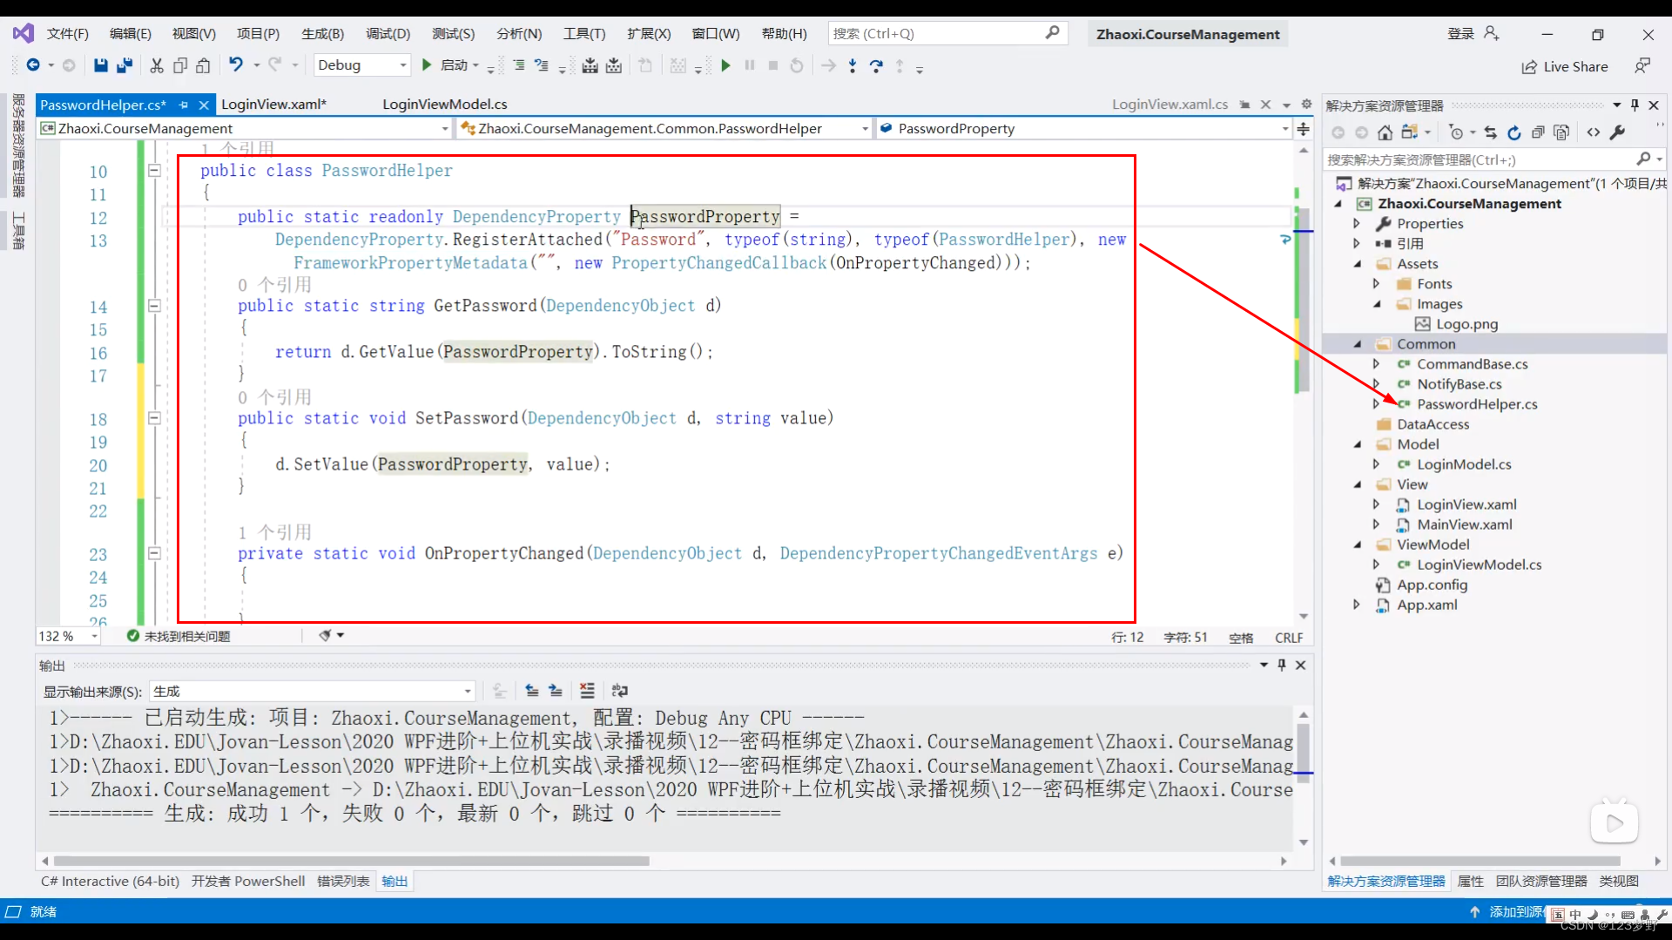Open the output source dropdown showing 生成
Image resolution: width=1672 pixels, height=940 pixels.
pos(312,691)
